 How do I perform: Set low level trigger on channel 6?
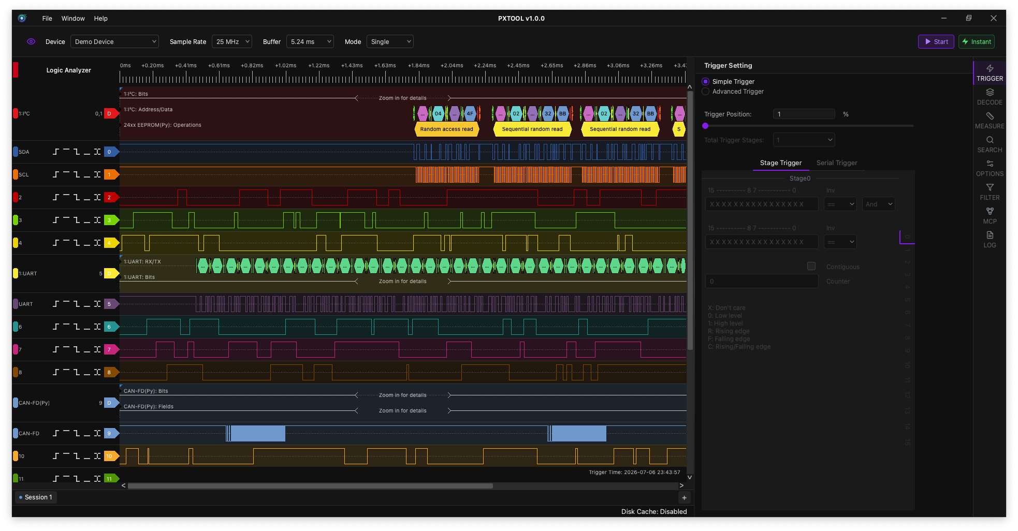pos(87,327)
